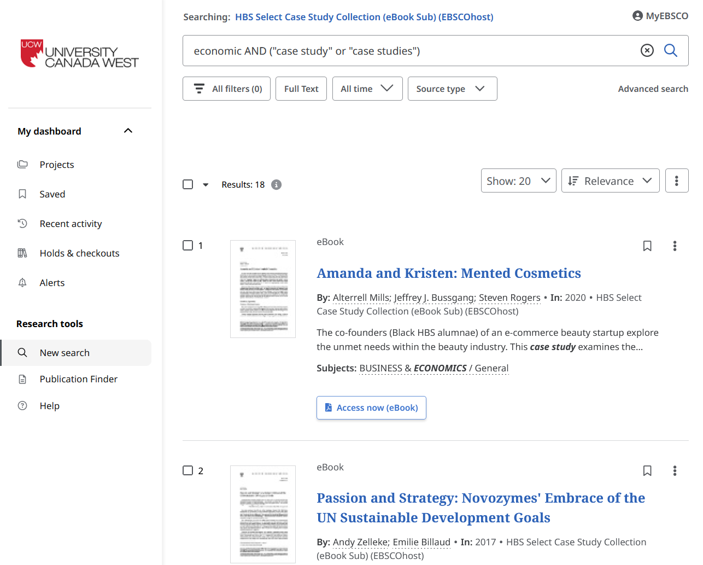Screen dimensions: 703x565
Task: Open MyEBSCO account menu
Action: coord(660,16)
